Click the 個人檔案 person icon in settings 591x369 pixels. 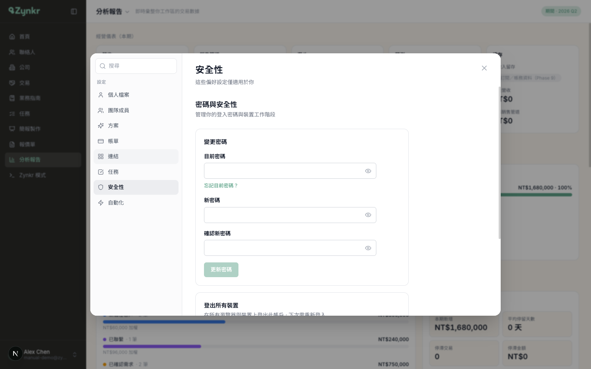(101, 95)
